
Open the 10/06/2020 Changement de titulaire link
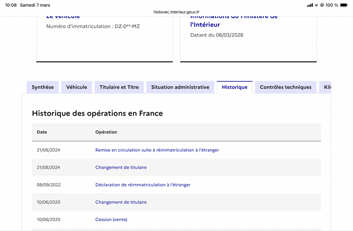[x=121, y=202]
